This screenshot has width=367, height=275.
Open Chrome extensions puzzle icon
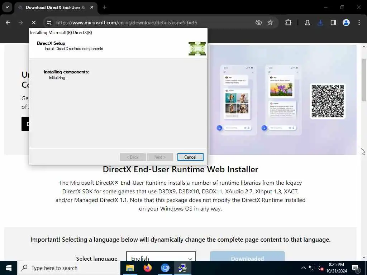289,23
